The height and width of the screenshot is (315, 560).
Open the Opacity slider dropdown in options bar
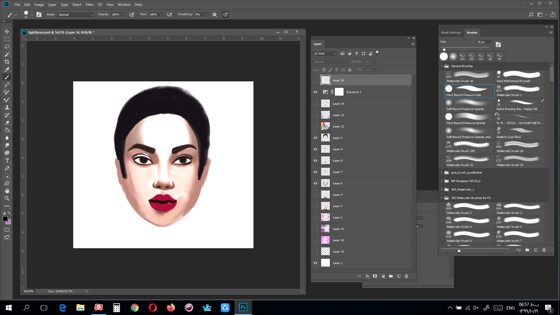(x=124, y=15)
